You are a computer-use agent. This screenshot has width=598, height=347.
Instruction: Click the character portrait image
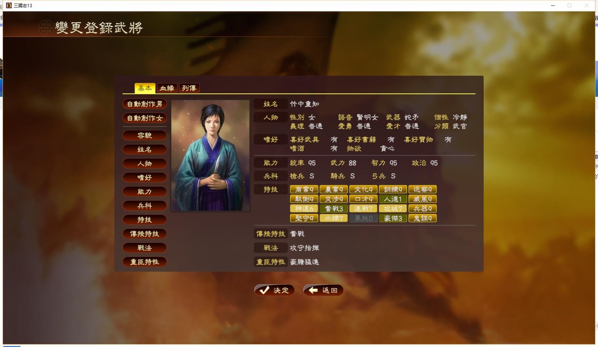(210, 155)
